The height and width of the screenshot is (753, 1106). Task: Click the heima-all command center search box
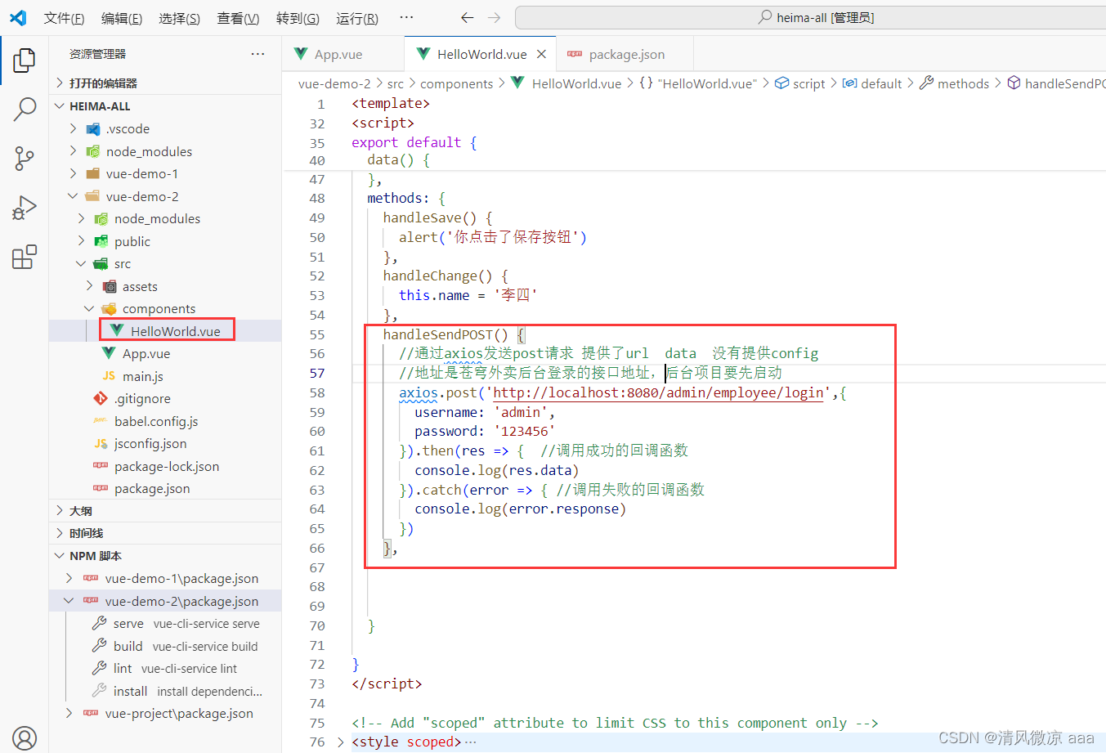click(x=810, y=17)
